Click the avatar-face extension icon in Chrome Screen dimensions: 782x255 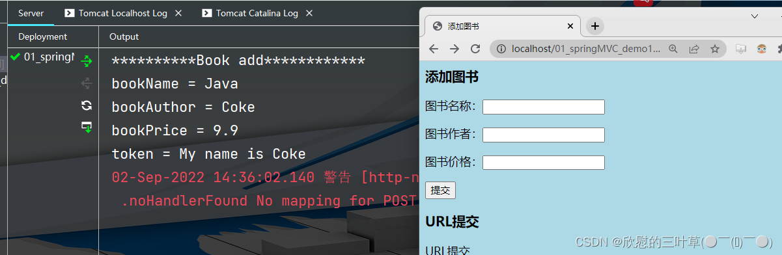click(762, 49)
